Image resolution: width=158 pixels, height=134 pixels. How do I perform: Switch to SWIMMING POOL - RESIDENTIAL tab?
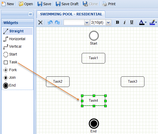pos(71,14)
